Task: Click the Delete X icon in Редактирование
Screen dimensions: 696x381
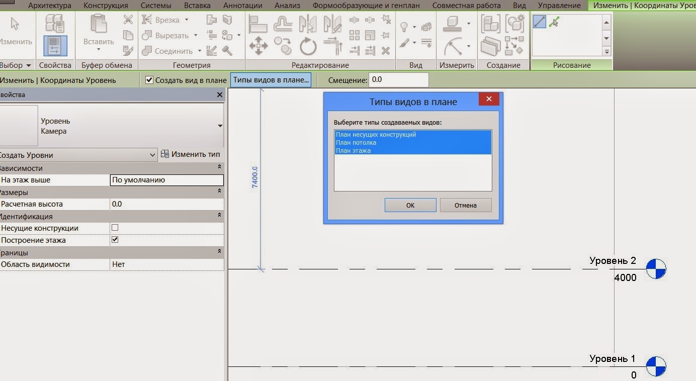Action: [385, 50]
